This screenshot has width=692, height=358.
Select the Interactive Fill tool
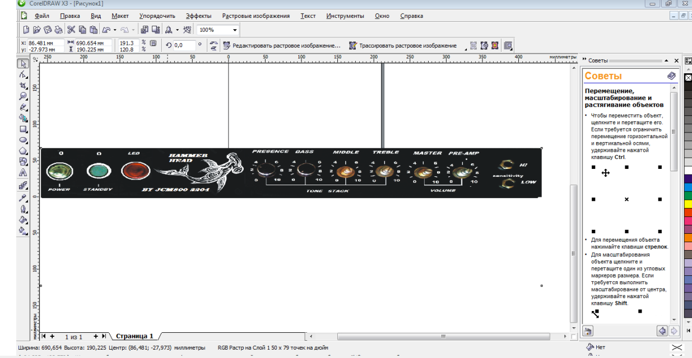(23, 230)
